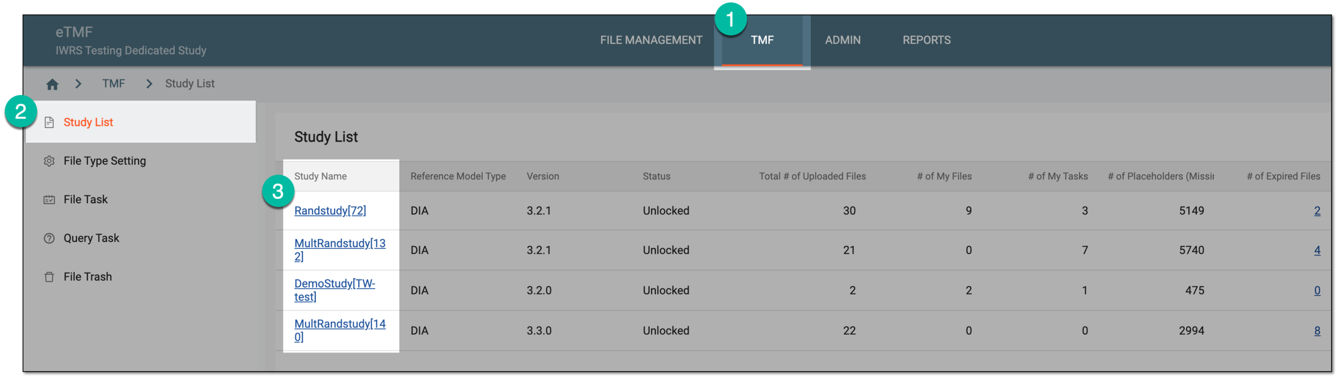Open the DemoStudy[TW-test] study link
Image resolution: width=1336 pixels, height=376 pixels.
(x=335, y=290)
